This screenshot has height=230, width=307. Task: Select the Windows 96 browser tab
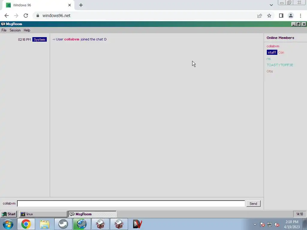tap(38, 5)
